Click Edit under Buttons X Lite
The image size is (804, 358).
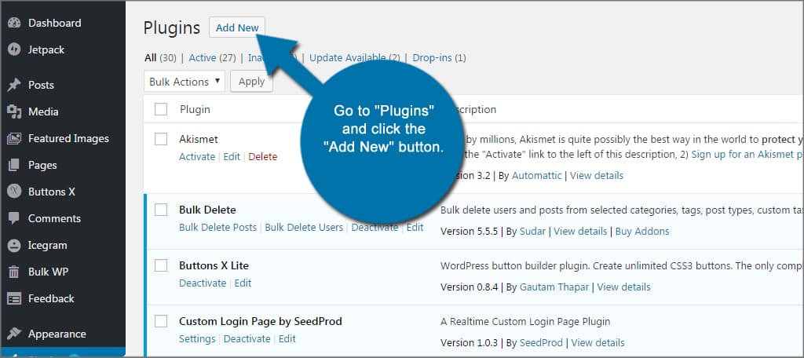243,283
